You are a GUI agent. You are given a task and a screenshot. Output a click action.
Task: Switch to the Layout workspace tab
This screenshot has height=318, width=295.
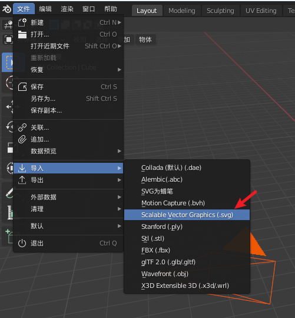(x=147, y=11)
